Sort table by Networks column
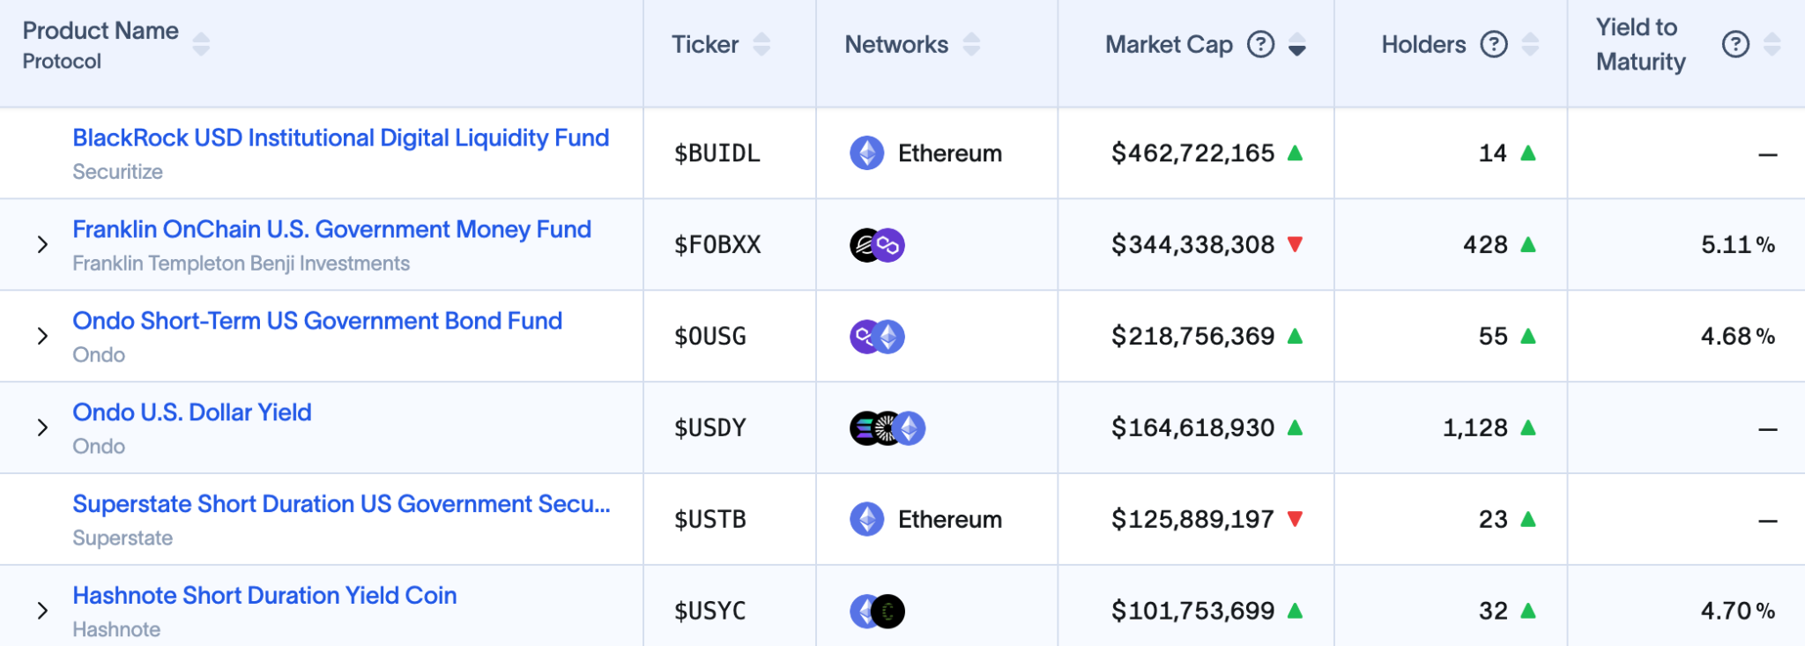1805x646 pixels. click(x=971, y=44)
